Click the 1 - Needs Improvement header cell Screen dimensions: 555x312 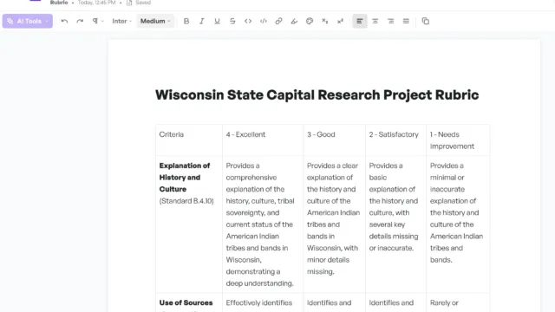458,140
